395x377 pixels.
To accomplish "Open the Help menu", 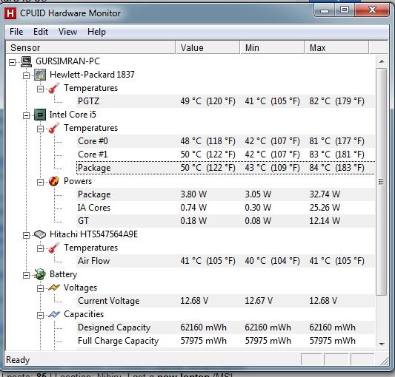I will tap(96, 32).
